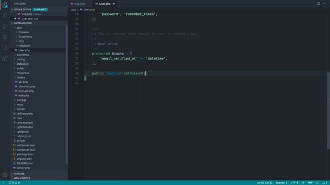Click Split Editor icon in editor title bar
The width and height of the screenshot is (330, 185).
[x=318, y=4]
